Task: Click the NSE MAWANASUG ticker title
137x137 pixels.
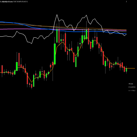Action: click(x=21, y=2)
